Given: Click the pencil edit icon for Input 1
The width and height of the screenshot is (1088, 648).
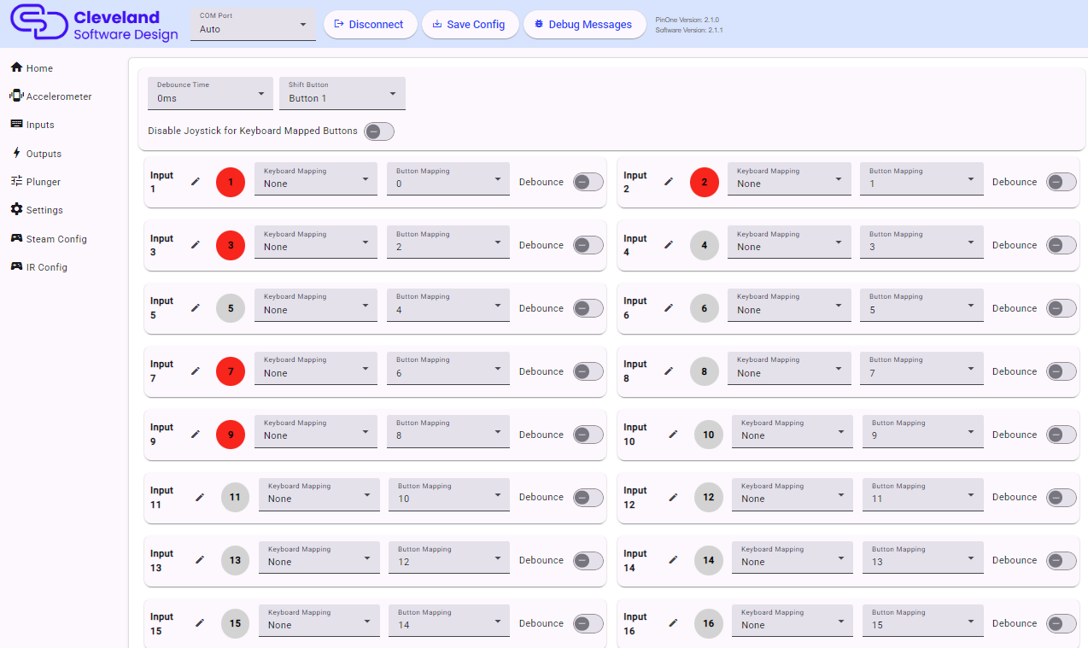Looking at the screenshot, I should 196,182.
